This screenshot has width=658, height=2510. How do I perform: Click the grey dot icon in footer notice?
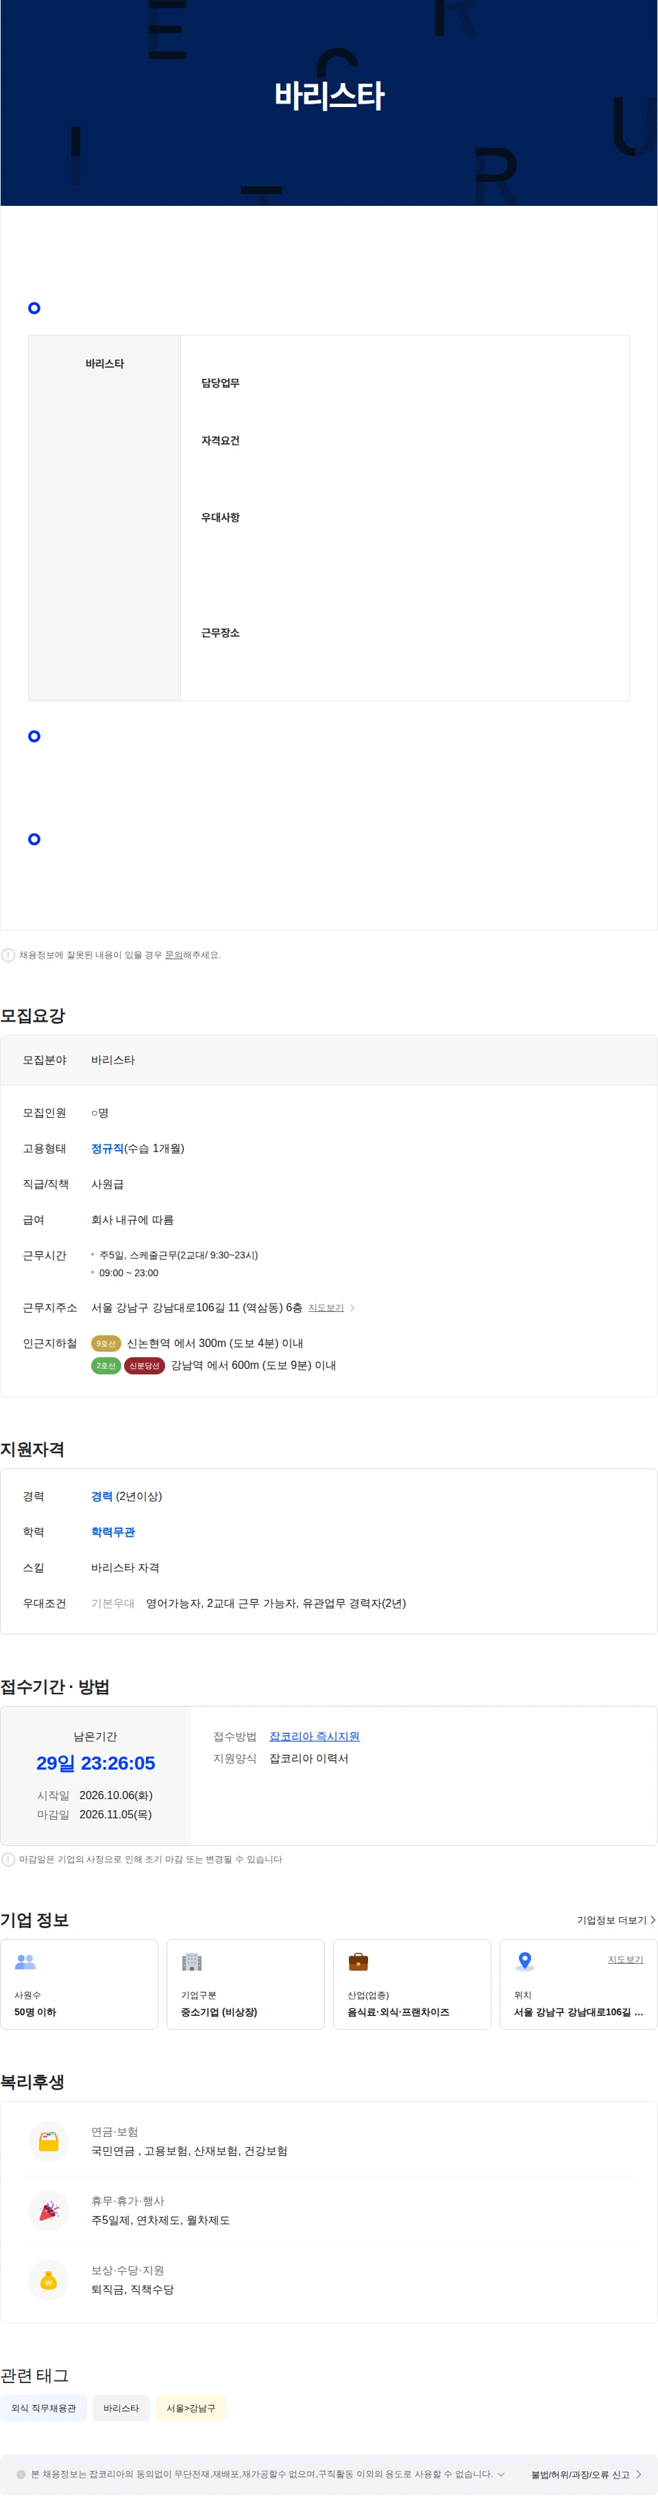click(x=21, y=2474)
